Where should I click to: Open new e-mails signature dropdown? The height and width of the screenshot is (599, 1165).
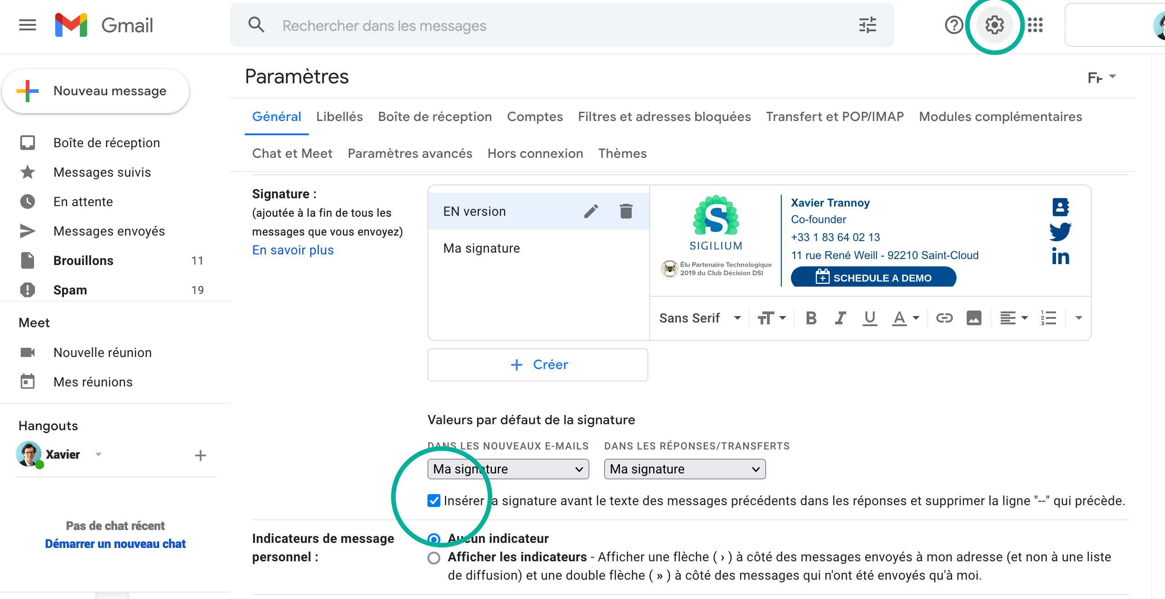(508, 469)
